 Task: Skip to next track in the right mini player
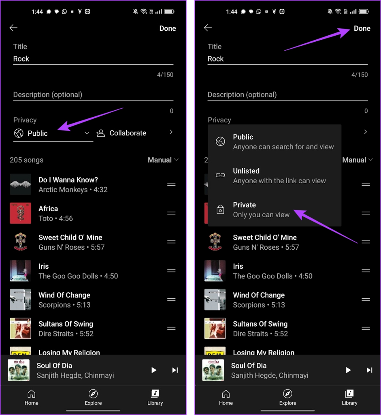(369, 370)
